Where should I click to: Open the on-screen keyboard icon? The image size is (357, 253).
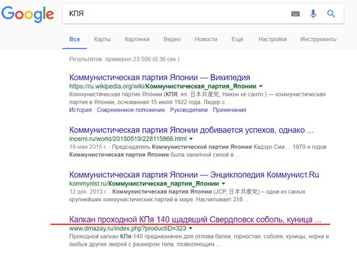295,14
